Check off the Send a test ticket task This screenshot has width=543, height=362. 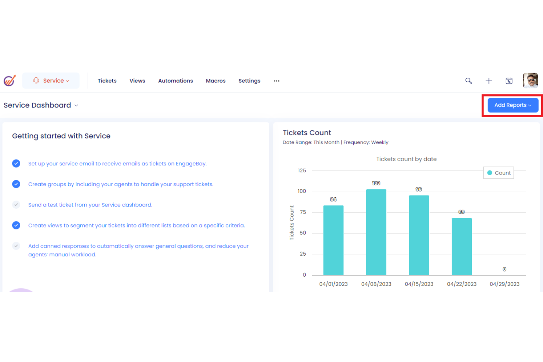[x=16, y=205]
